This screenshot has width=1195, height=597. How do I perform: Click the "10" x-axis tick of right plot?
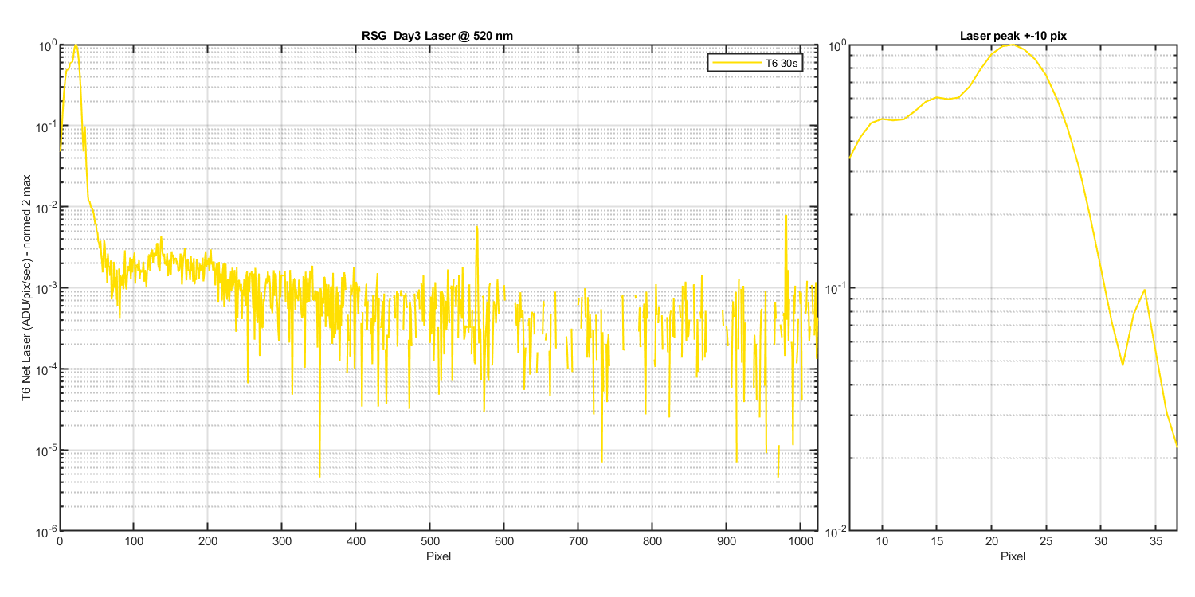tap(882, 541)
